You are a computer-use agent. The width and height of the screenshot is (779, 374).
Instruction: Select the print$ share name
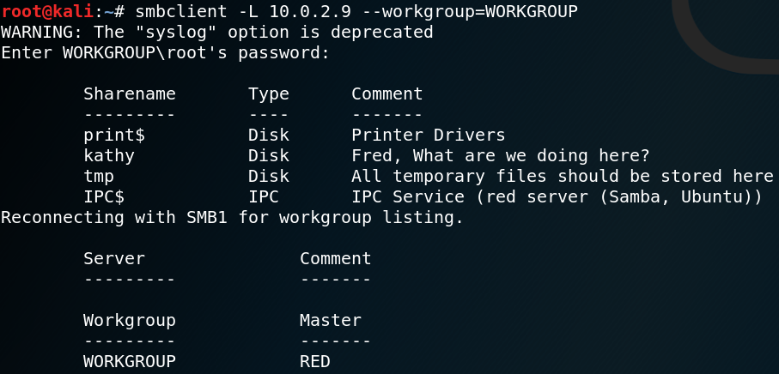(x=113, y=136)
